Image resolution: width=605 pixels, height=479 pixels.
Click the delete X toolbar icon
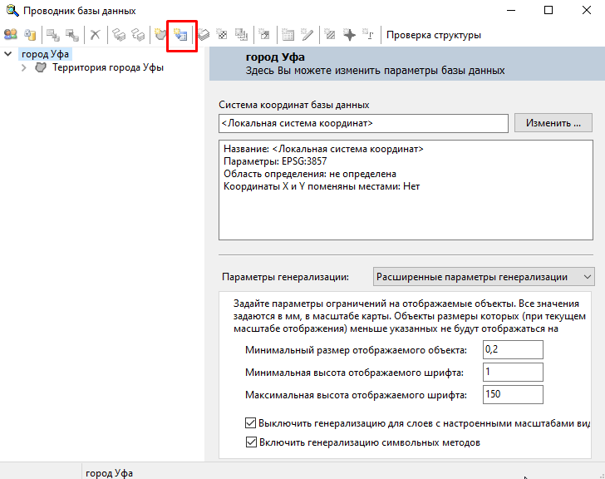(x=95, y=35)
